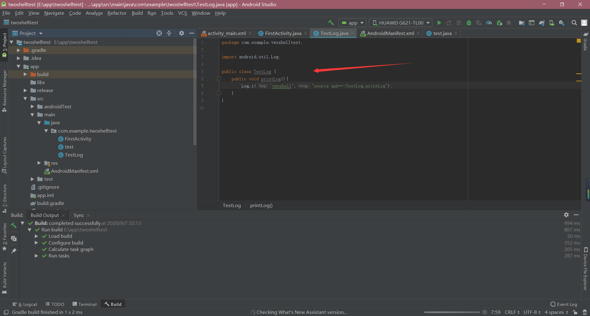Click the Search Everywhere magnifier icon
590x316 pixels.
(574, 23)
